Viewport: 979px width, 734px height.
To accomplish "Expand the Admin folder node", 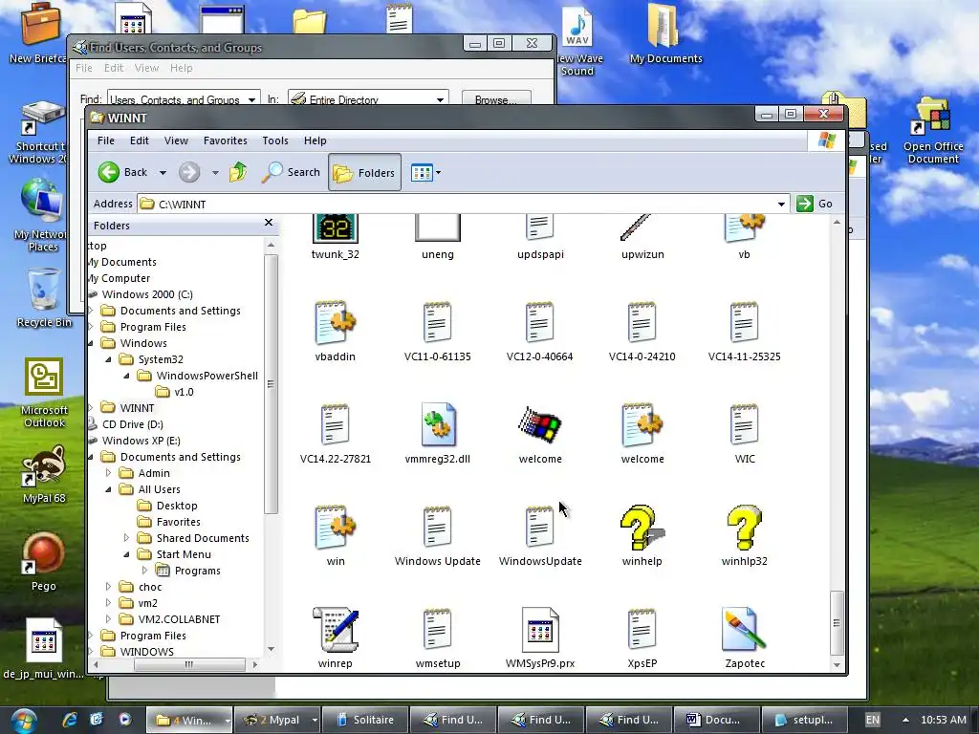I will tap(108, 473).
